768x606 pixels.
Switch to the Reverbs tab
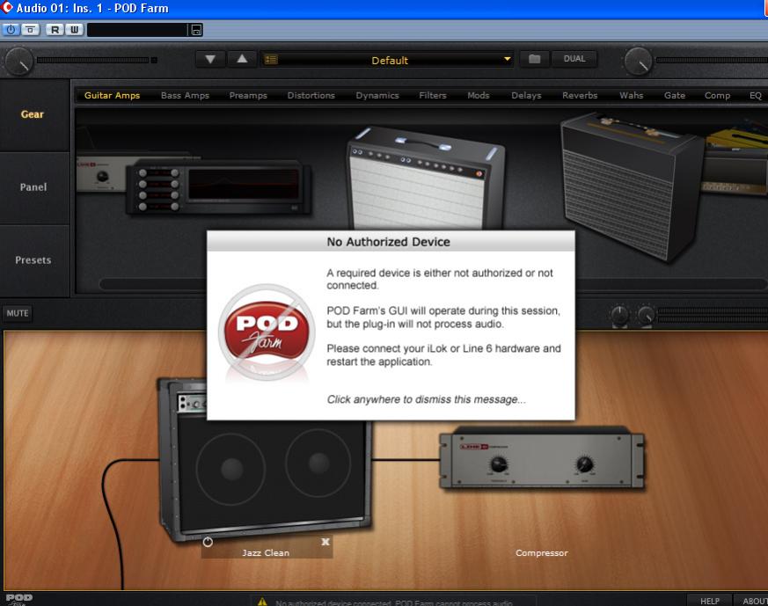(580, 96)
